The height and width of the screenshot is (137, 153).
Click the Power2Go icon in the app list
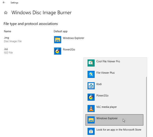coord(91,97)
